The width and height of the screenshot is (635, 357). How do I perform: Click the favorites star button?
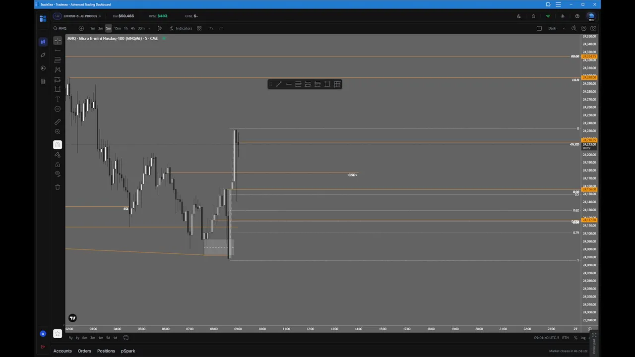pyautogui.click(x=58, y=334)
